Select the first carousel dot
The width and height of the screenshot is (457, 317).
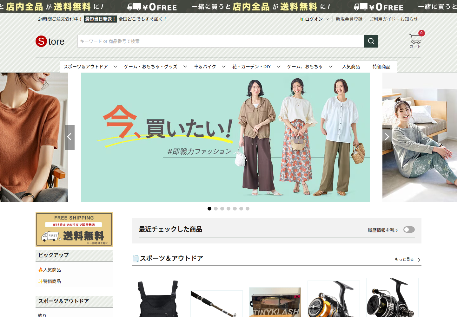pos(209,209)
